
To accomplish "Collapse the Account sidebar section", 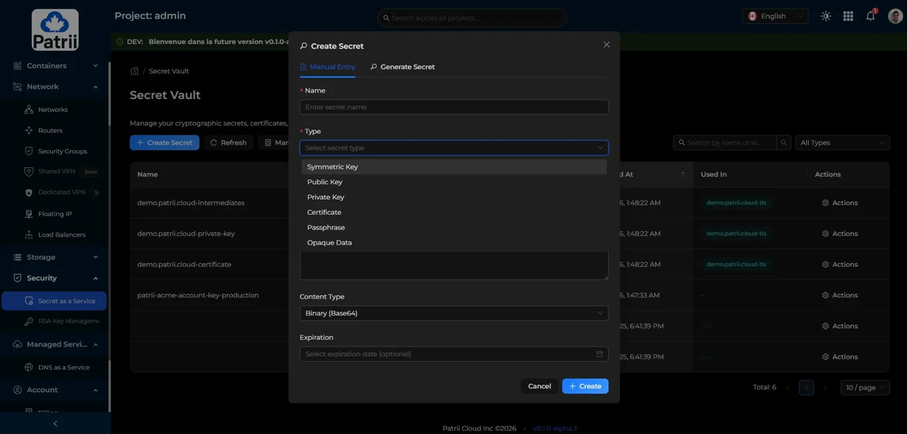I will point(55,389).
